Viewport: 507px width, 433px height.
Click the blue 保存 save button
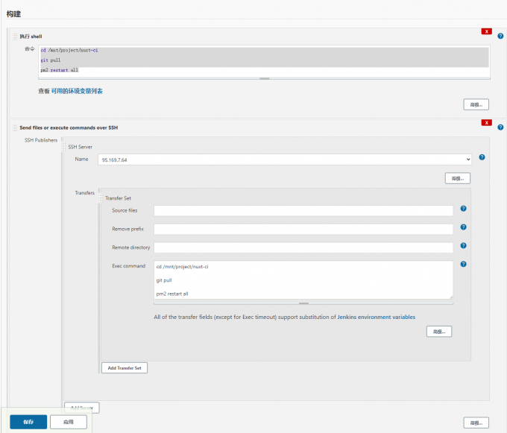pos(28,422)
